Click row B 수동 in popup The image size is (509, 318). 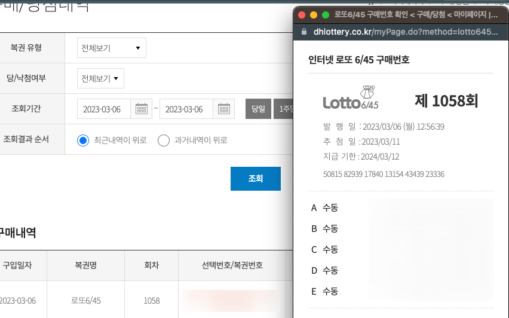point(324,229)
